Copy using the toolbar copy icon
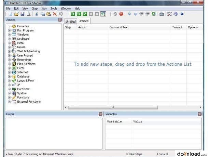Screen dimensions: 209x157 pyautogui.click(x=43, y=14)
